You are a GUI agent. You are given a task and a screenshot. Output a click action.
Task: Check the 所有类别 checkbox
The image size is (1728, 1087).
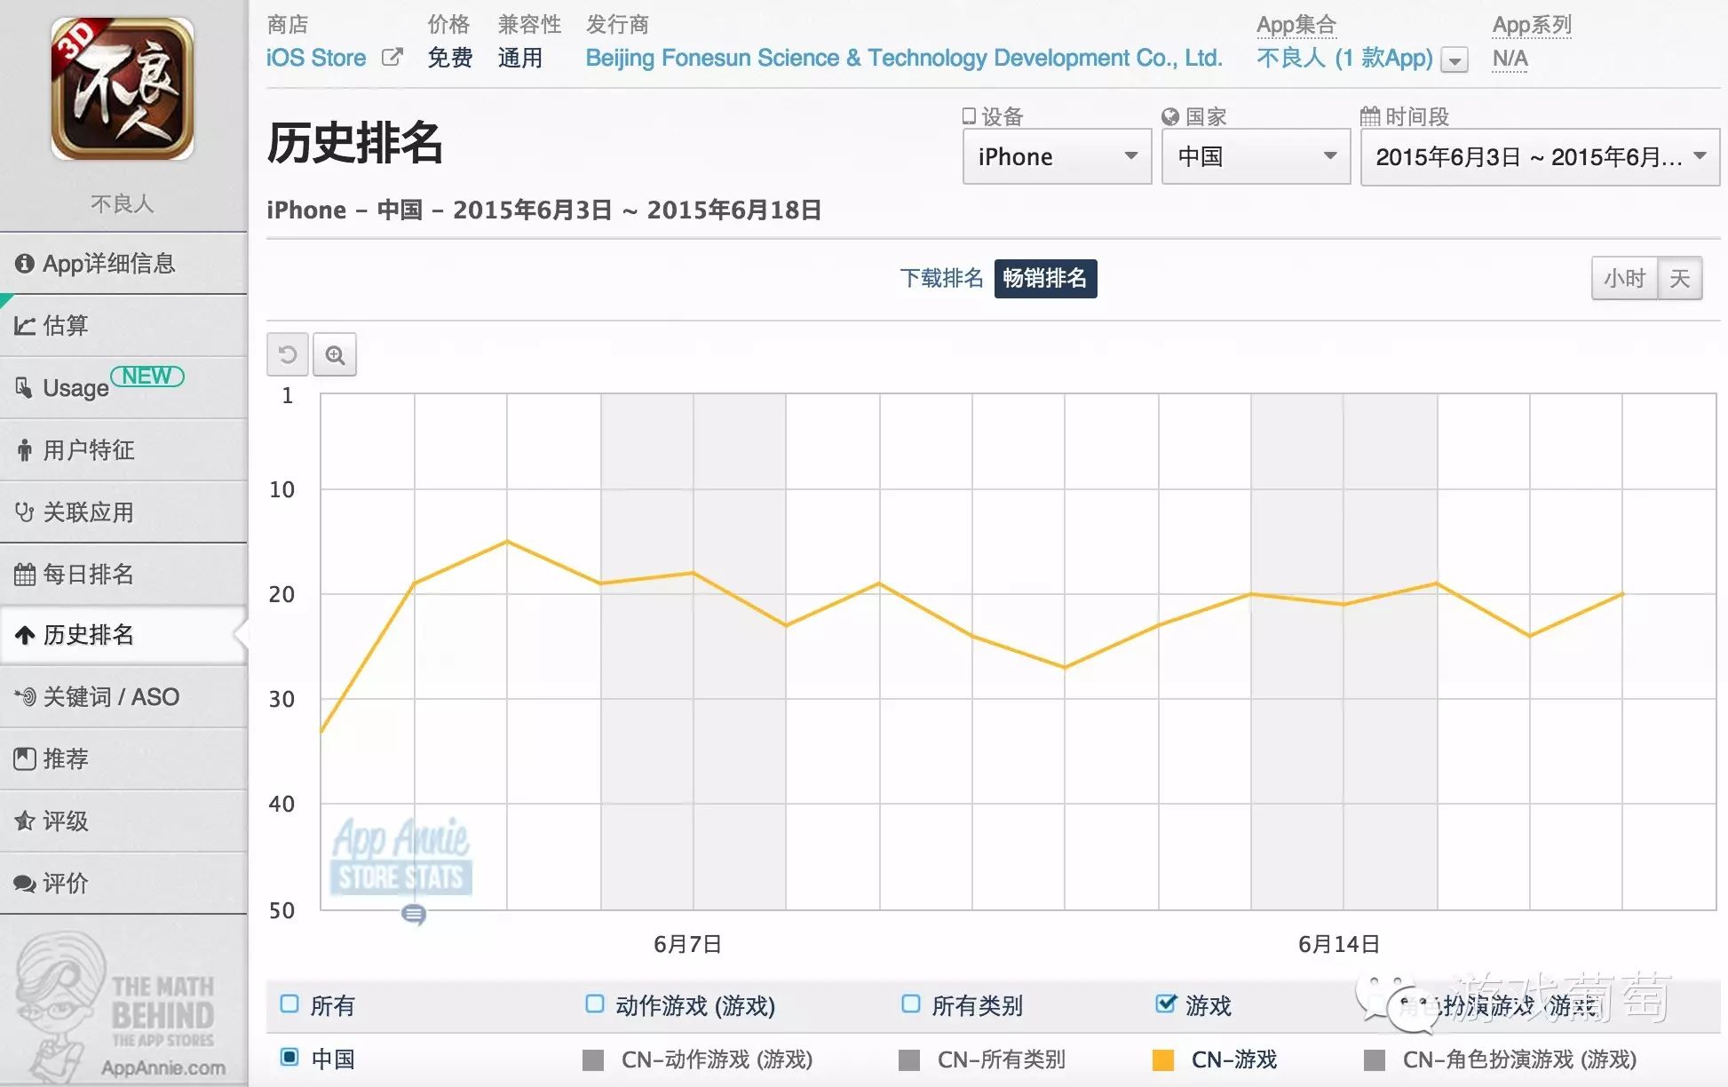[x=910, y=1004]
